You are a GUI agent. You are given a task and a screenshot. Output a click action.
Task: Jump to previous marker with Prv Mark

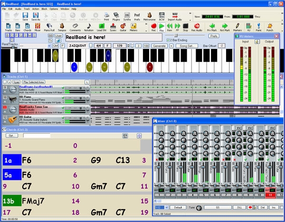click(x=212, y=27)
